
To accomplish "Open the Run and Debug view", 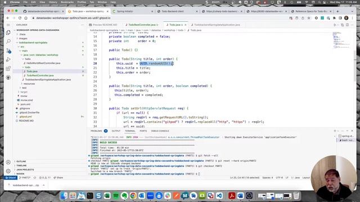I will click(8, 59).
